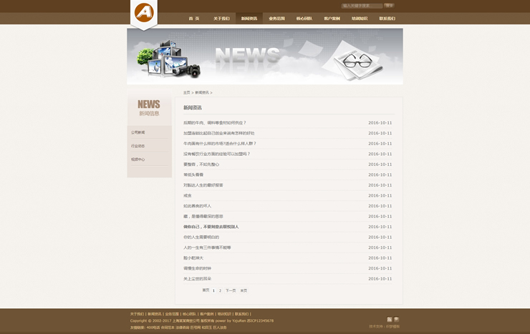Open the bold article 做你自己，不要刻意去取悦别人

[x=211, y=227]
